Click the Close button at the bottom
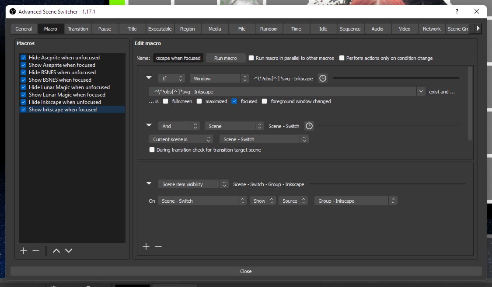 [246, 271]
